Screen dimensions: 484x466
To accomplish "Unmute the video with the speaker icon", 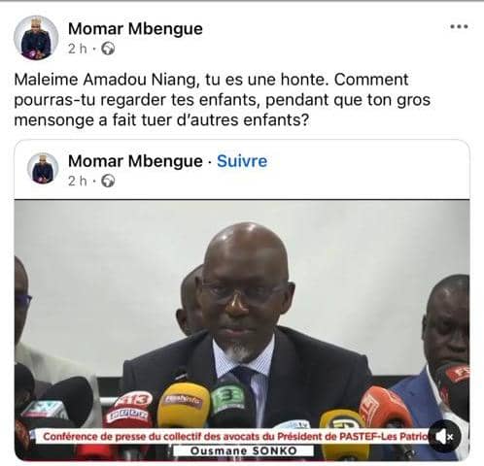I will coord(444,437).
